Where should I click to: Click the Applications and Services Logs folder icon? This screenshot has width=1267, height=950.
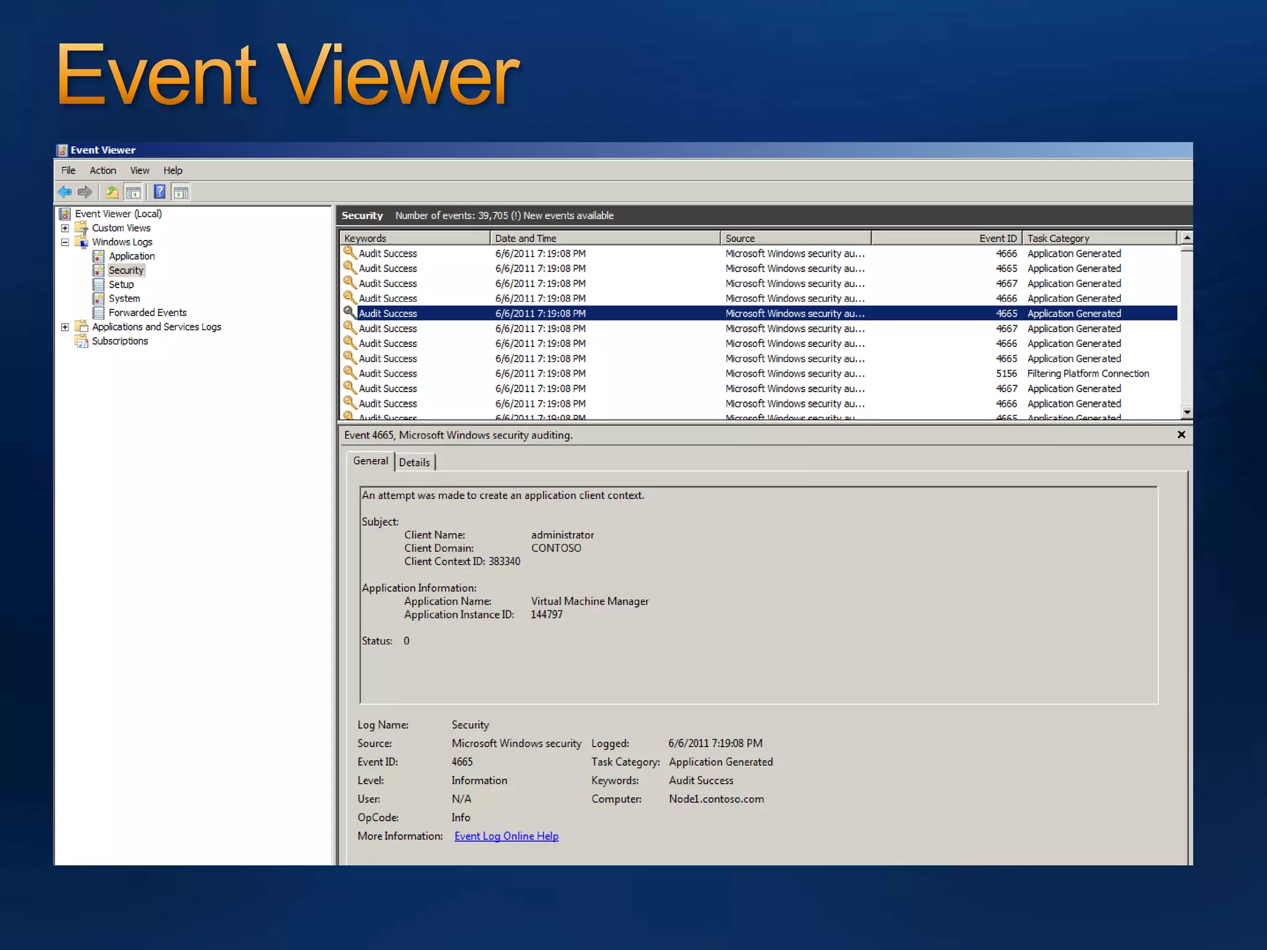[82, 327]
